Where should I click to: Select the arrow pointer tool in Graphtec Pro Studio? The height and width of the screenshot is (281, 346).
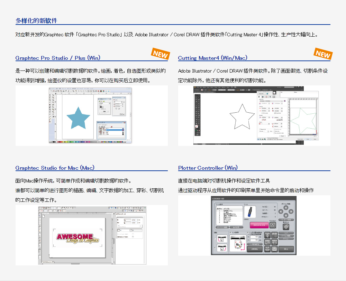pyautogui.click(x=50, y=95)
